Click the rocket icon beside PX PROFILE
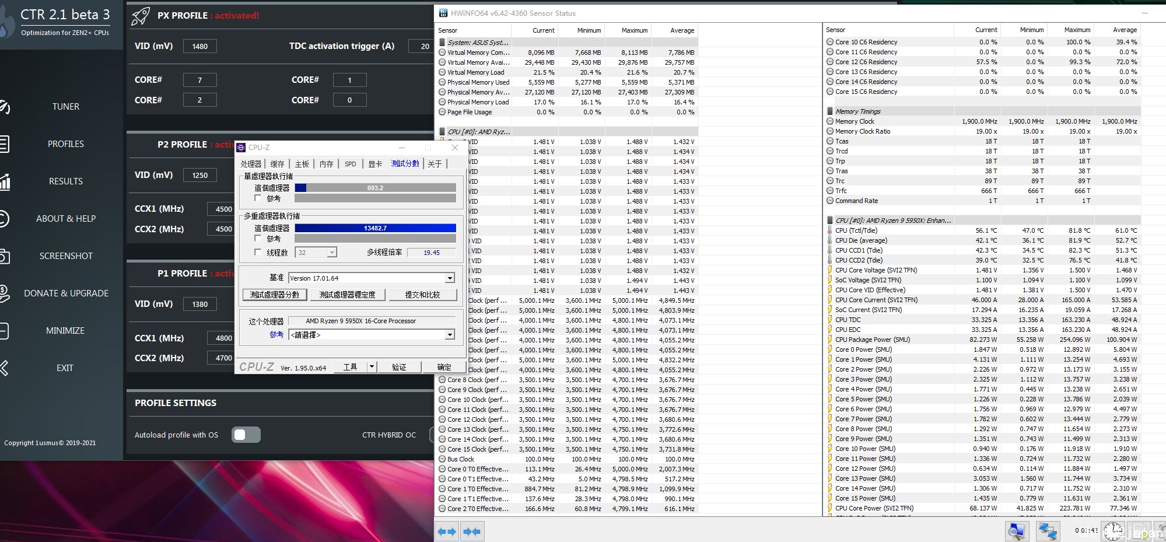The height and width of the screenshot is (542, 1166). (x=141, y=16)
